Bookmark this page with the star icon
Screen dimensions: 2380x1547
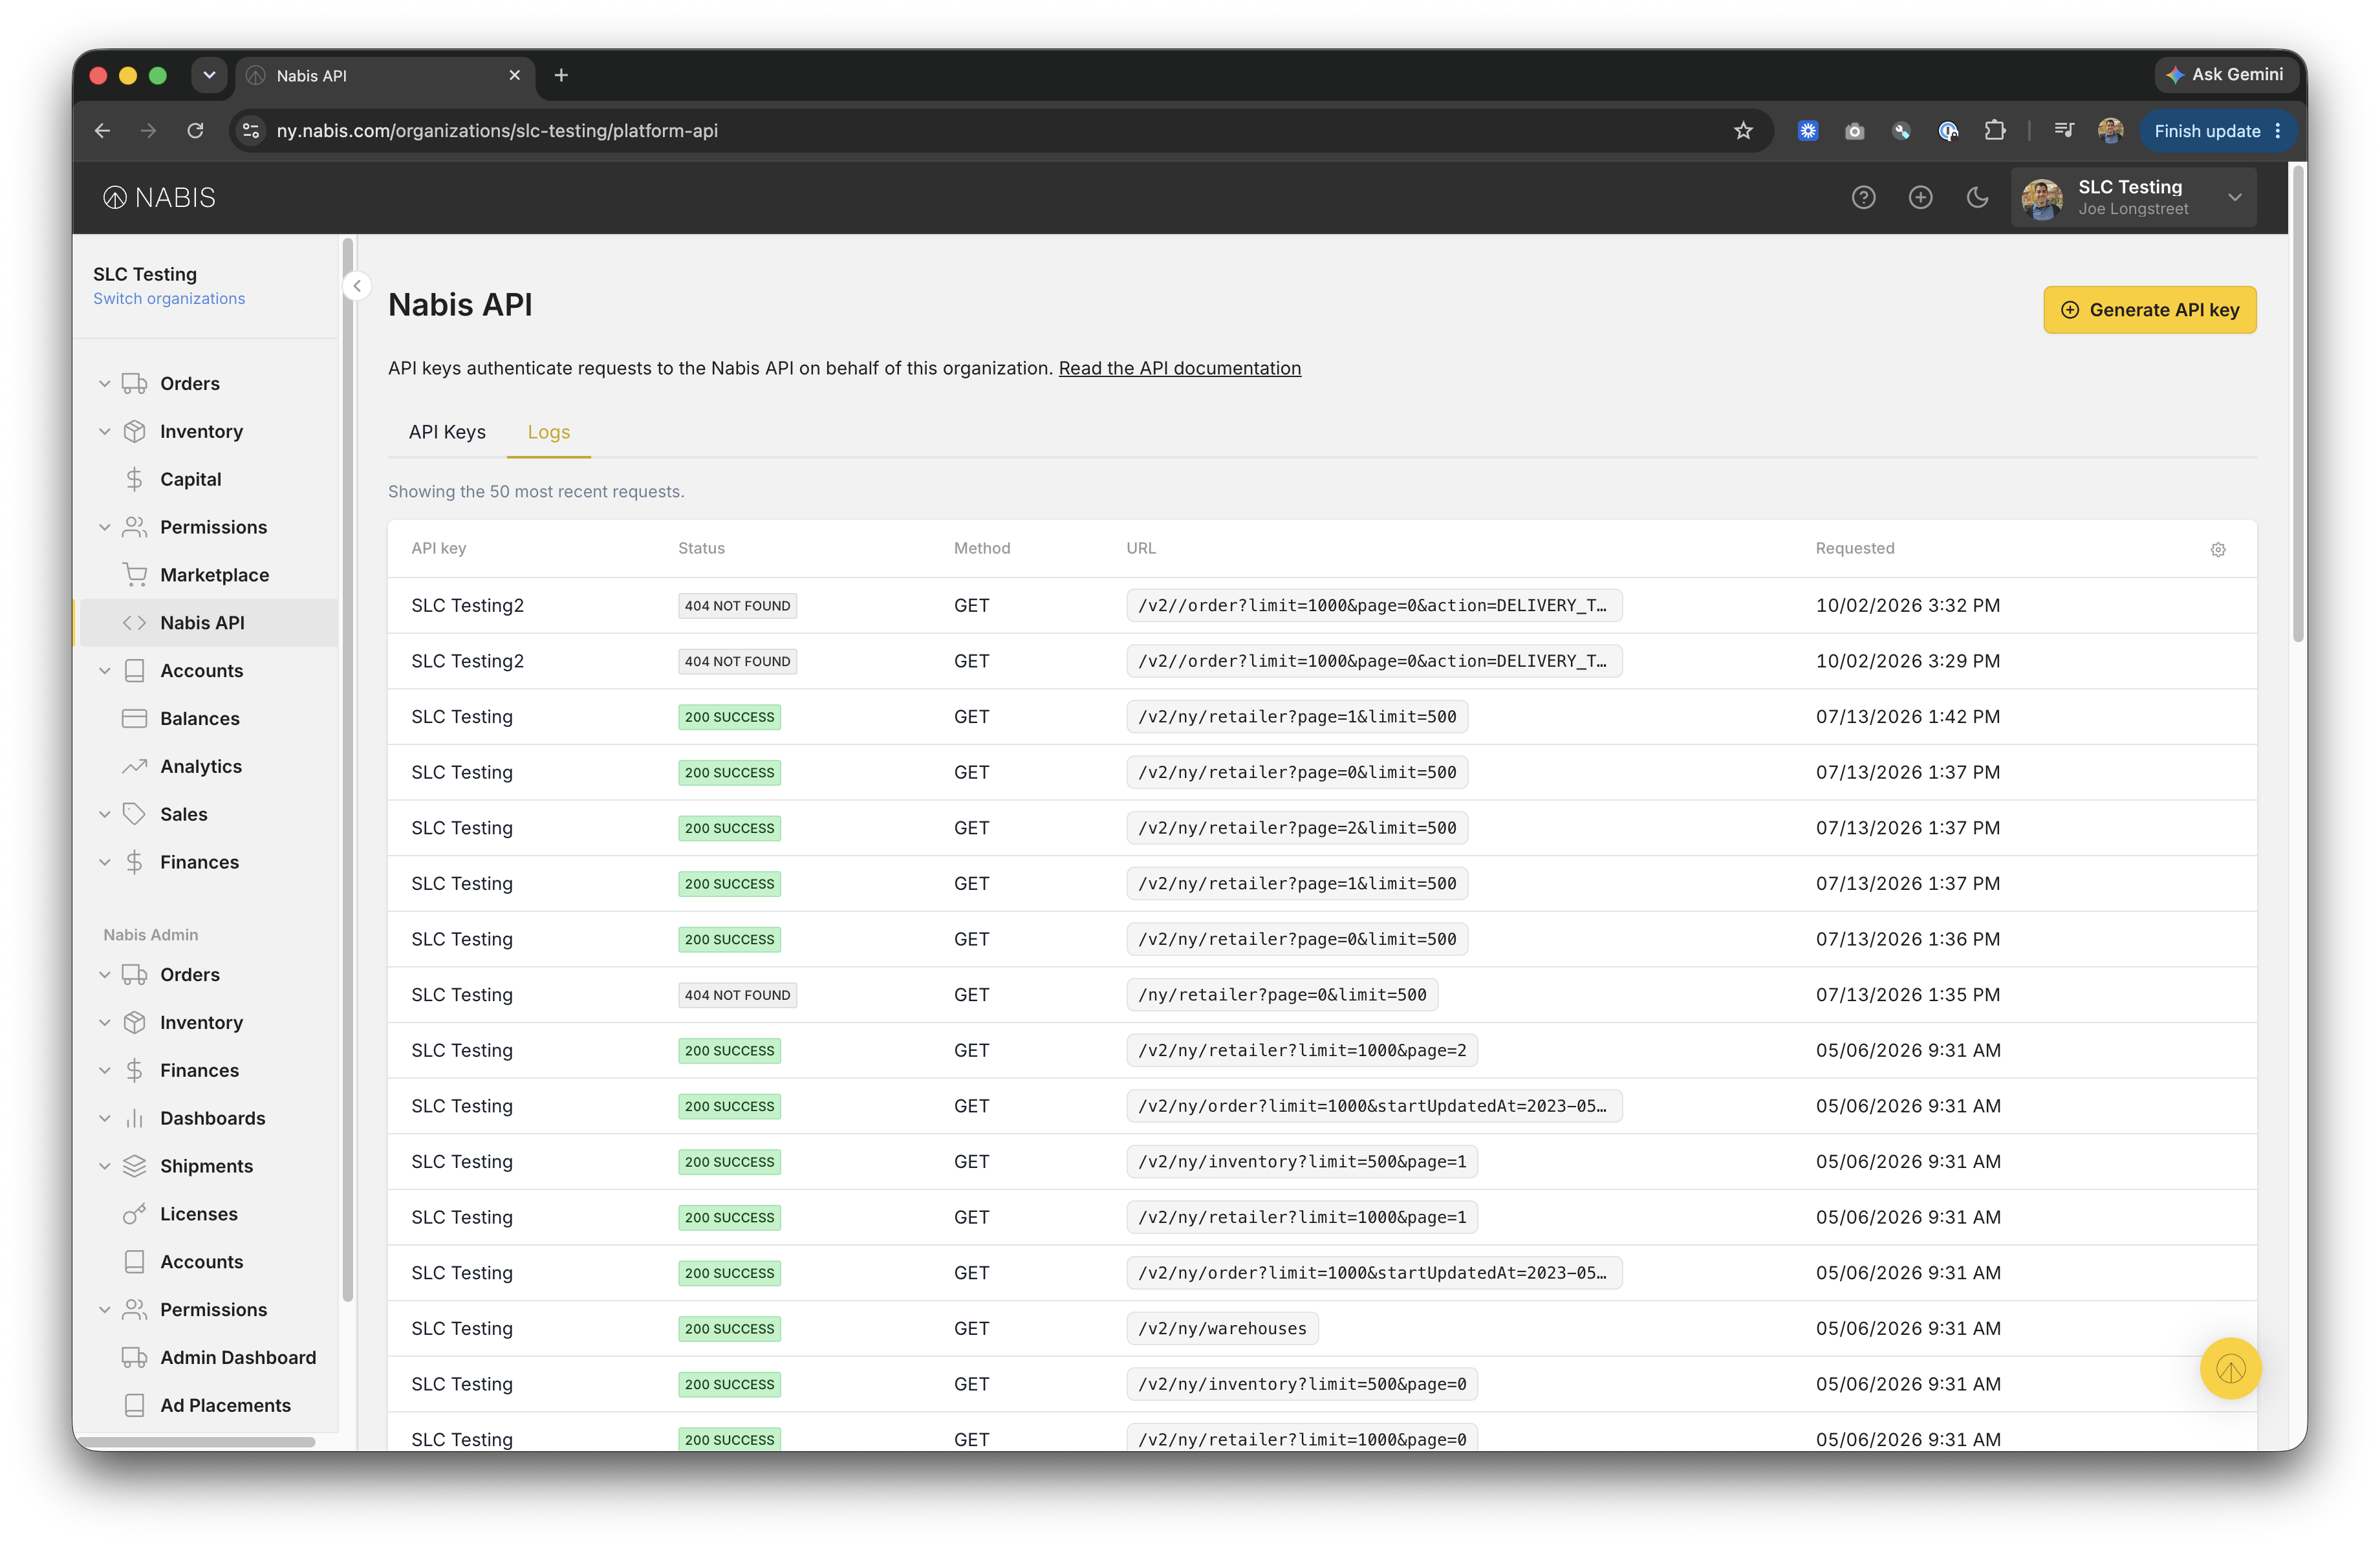tap(1743, 131)
